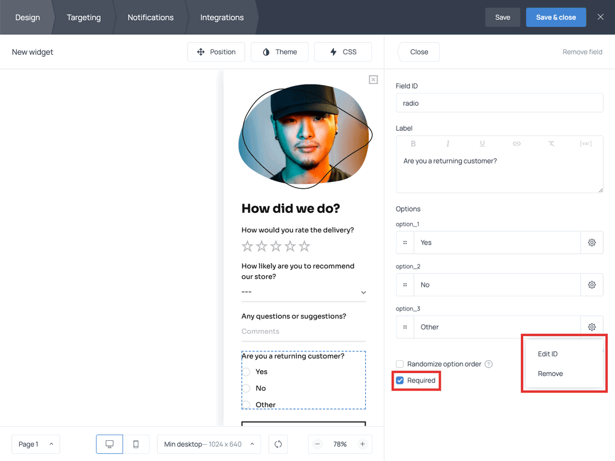Open the Min desktop resolution dropdown

click(x=208, y=444)
